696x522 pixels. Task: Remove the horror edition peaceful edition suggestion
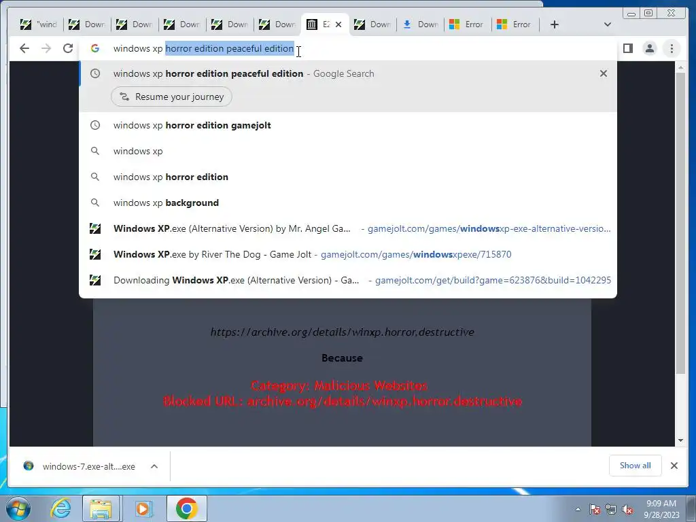tap(604, 73)
